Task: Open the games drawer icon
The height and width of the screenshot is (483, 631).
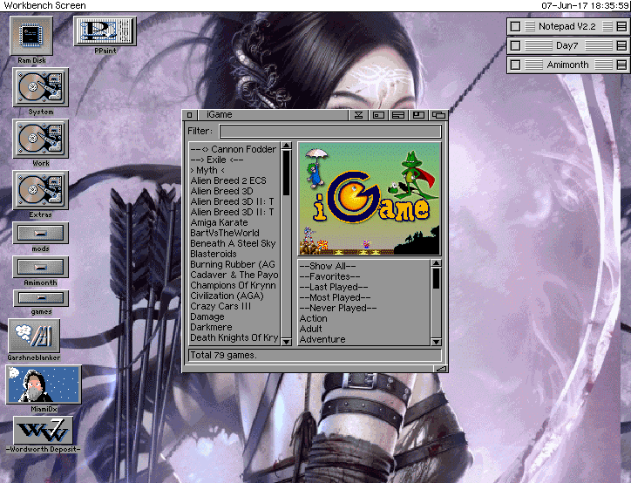Action: 41,299
